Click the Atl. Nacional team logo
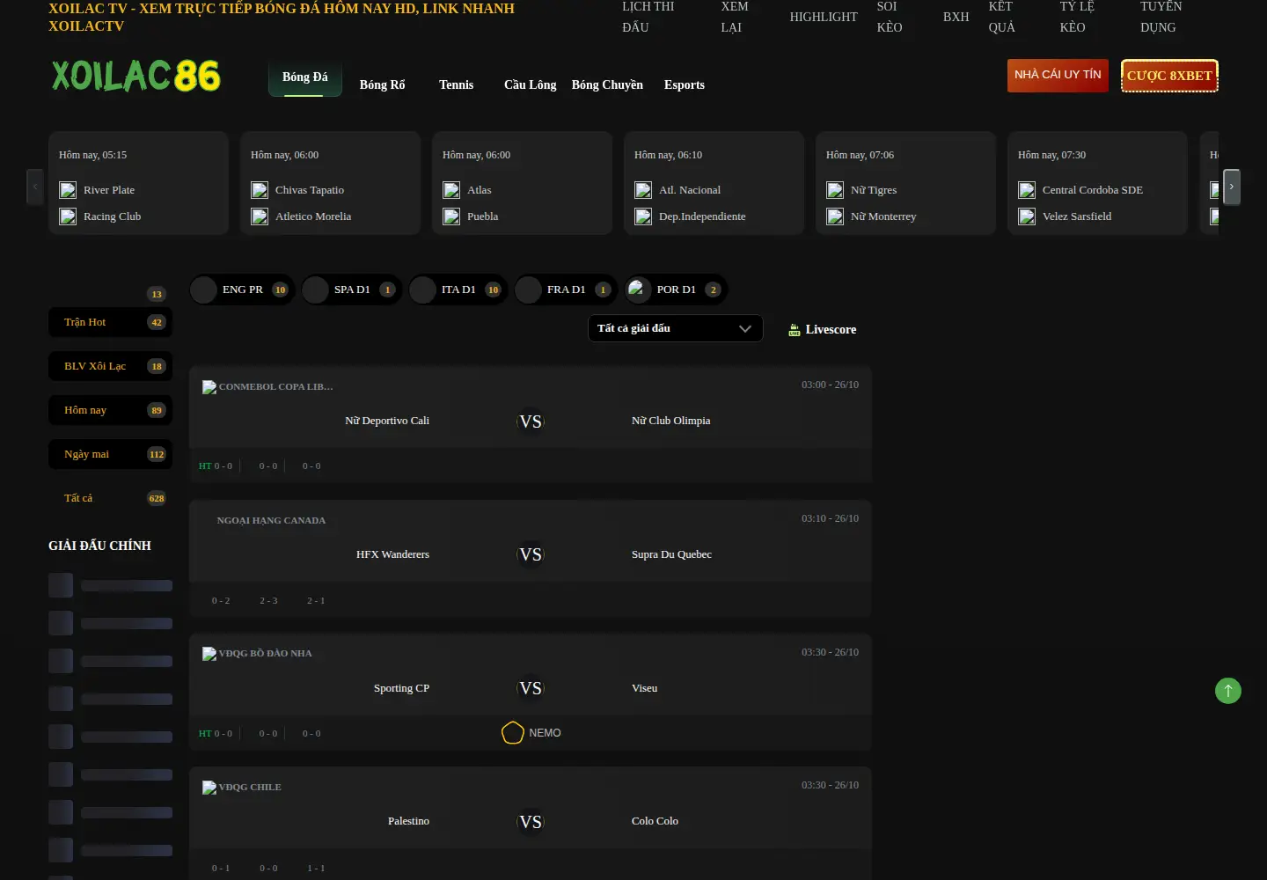The width and height of the screenshot is (1267, 880). pos(643,190)
